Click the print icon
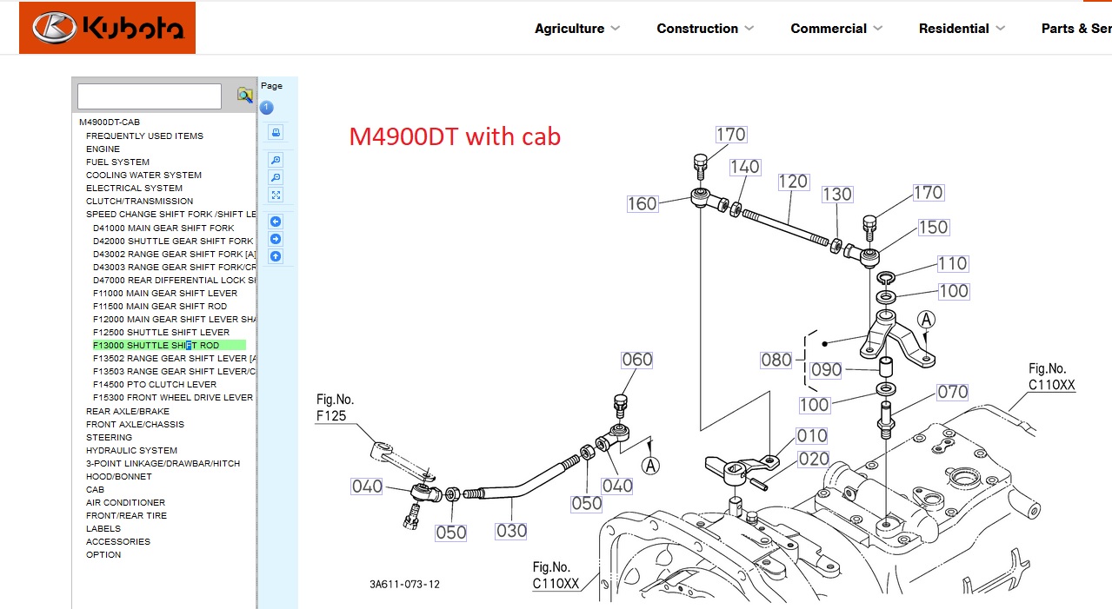The height and width of the screenshot is (609, 1112). (x=276, y=132)
